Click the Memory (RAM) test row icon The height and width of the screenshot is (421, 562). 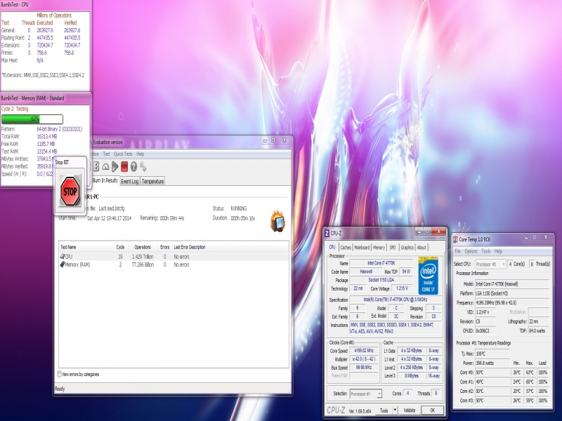[x=63, y=265]
